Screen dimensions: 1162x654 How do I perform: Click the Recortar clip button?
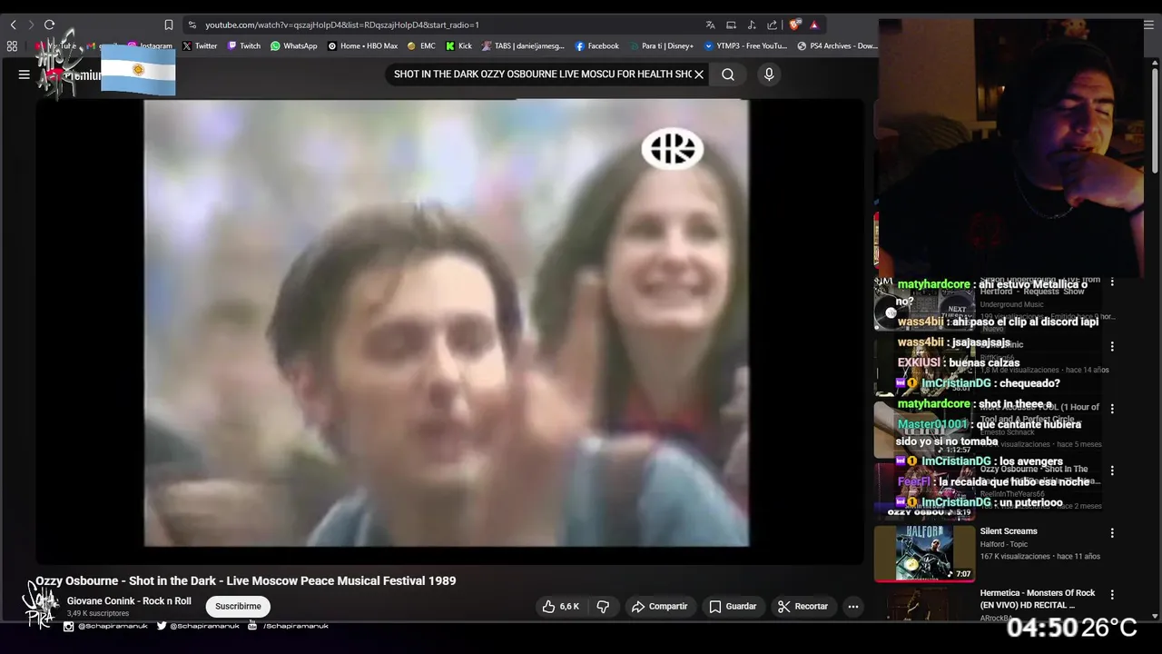(803, 606)
